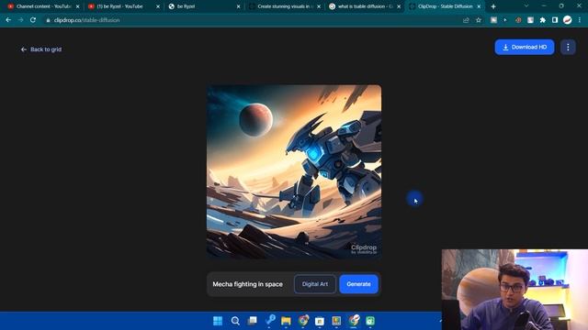This screenshot has height=330, width=588.
Task: Close the ClipDrop Stable Diffusion tab
Action: (x=479, y=6)
